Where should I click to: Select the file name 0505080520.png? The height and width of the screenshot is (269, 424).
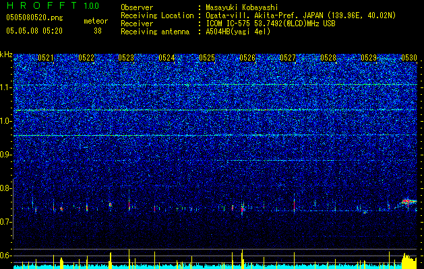(34, 17)
